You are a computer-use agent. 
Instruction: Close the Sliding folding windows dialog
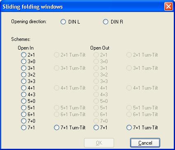click(x=168, y=7)
